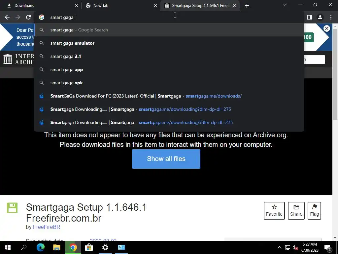Click the Internet Archive search field
The width and height of the screenshot is (338, 254).
(x=315, y=60)
